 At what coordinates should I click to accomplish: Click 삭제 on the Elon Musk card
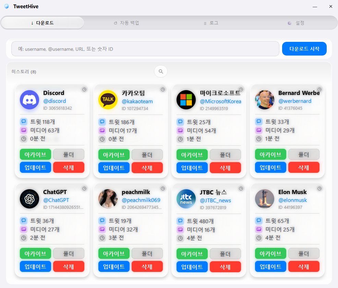304,266
